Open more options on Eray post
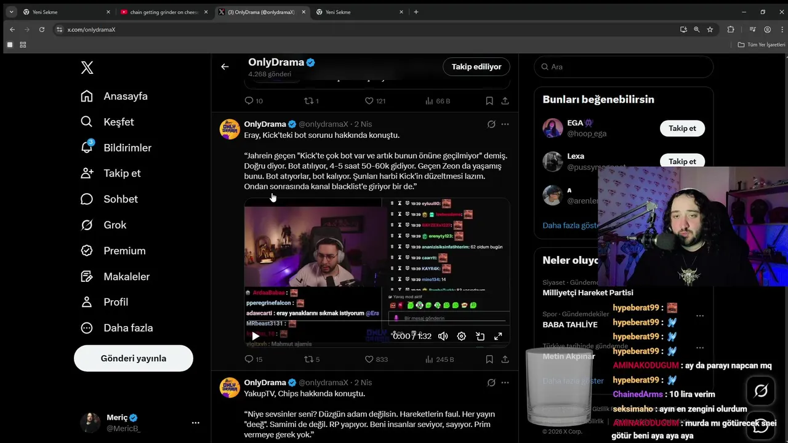Viewport: 788px width, 443px height. click(505, 124)
